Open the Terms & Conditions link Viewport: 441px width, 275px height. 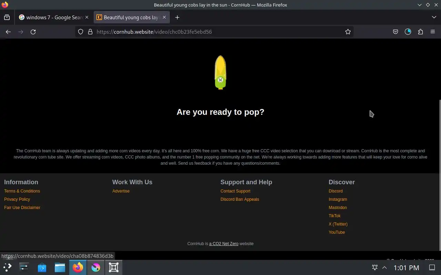pyautogui.click(x=22, y=191)
